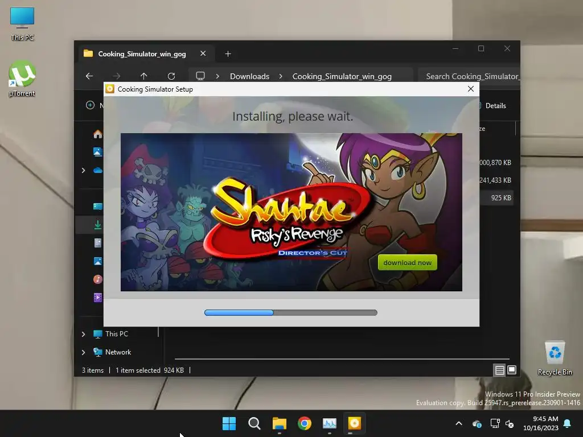Screen dimensions: 583x437
Task: Click the '3 items' status bar text
Action: click(x=93, y=370)
